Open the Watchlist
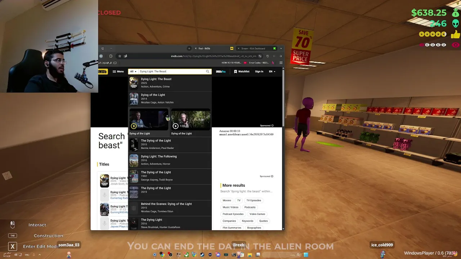The width and height of the screenshot is (461, 259). [x=242, y=72]
